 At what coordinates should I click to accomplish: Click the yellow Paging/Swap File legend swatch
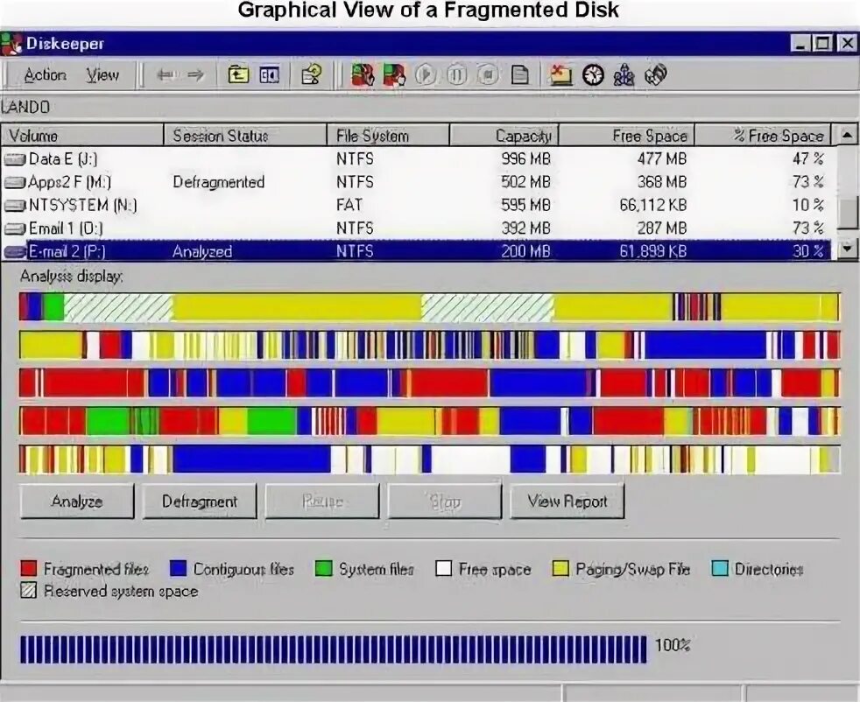560,568
